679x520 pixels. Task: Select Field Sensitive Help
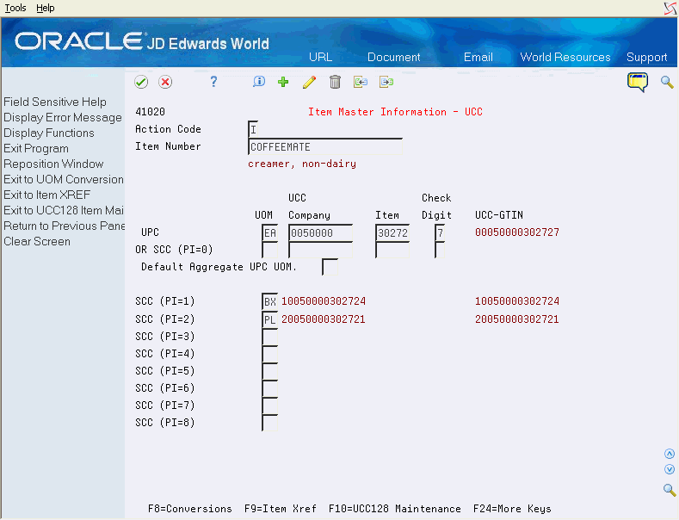[55, 102]
